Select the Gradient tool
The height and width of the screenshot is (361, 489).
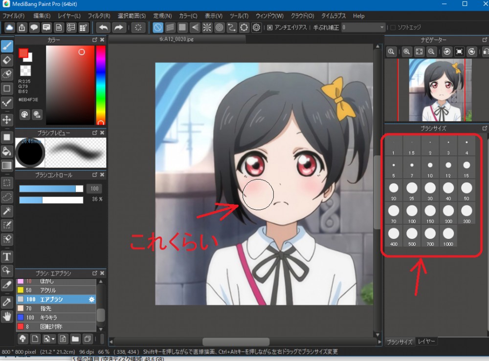[7, 166]
